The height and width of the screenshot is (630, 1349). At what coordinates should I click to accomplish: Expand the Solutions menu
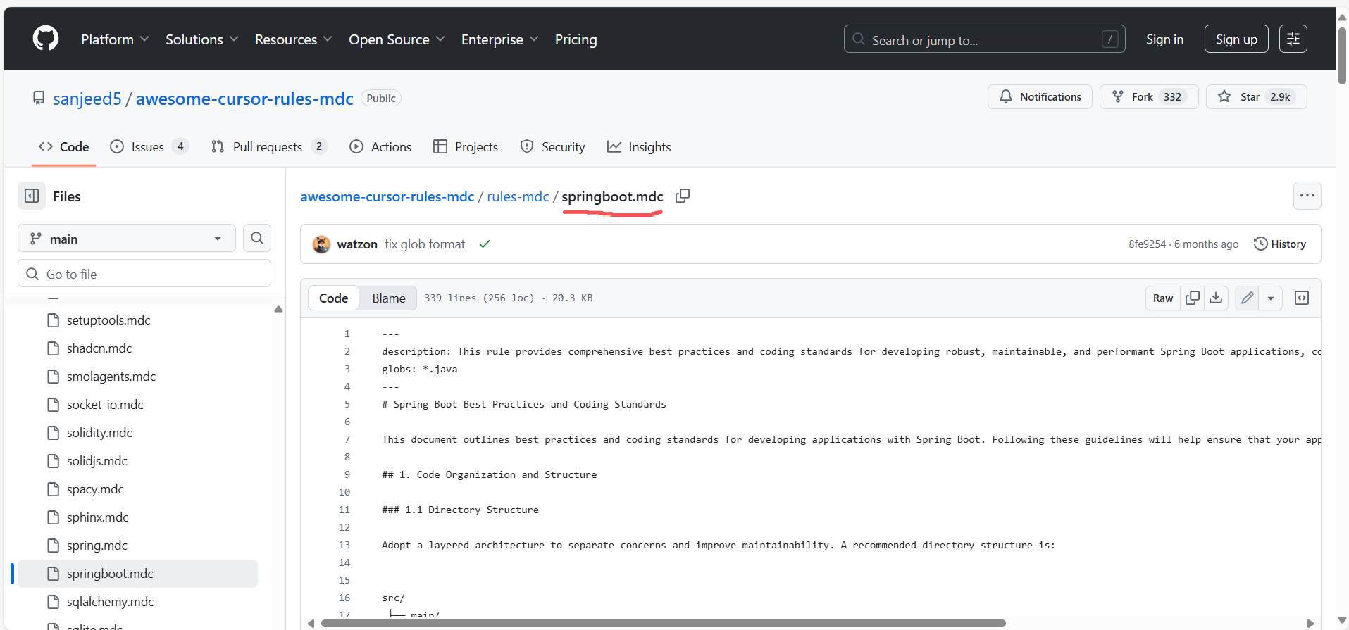pyautogui.click(x=202, y=39)
